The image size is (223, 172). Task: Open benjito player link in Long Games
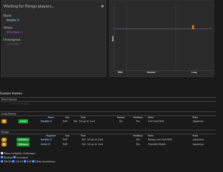[45, 121]
